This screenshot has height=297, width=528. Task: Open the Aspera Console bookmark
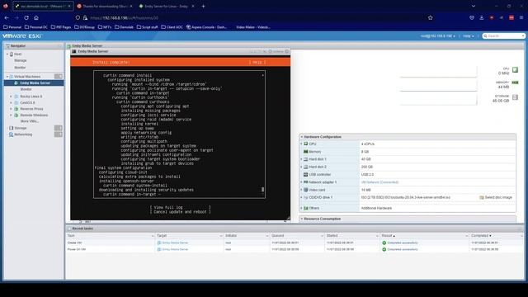[206, 27]
